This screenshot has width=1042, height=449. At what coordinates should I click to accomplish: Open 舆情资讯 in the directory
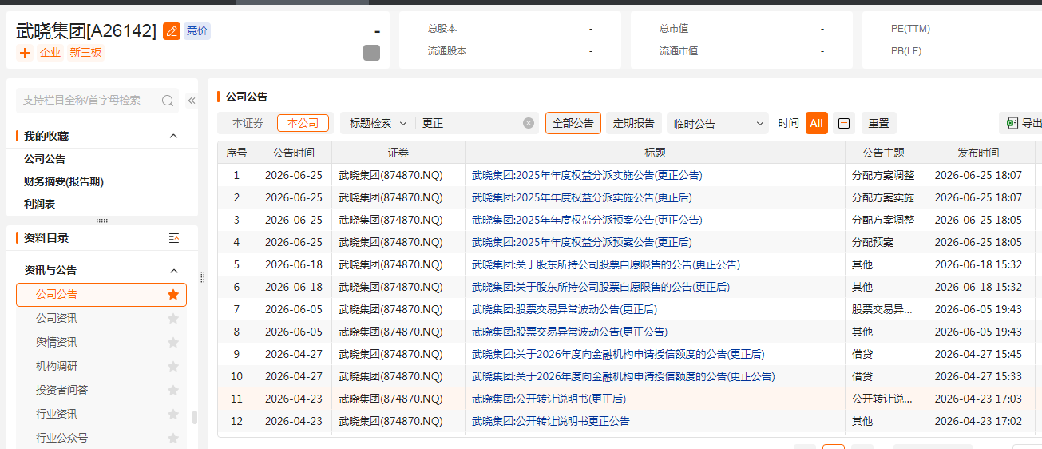point(57,343)
